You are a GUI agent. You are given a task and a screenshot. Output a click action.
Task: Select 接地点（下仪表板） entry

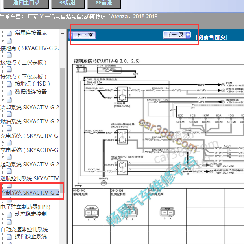click(x=24, y=77)
